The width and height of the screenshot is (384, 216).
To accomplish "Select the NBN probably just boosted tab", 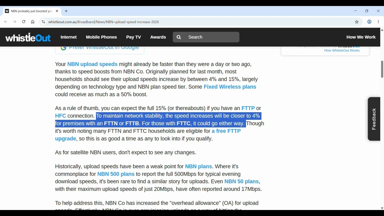I will pyautogui.click(x=31, y=11).
